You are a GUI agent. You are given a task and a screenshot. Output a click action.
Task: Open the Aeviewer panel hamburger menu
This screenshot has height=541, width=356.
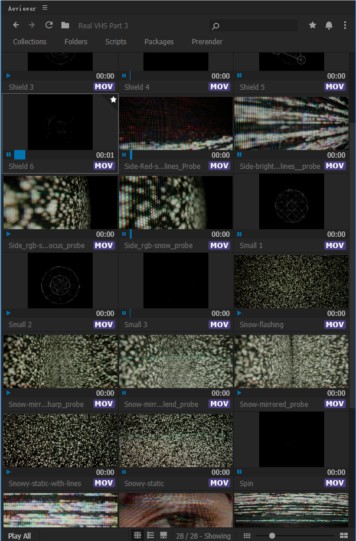click(45, 8)
